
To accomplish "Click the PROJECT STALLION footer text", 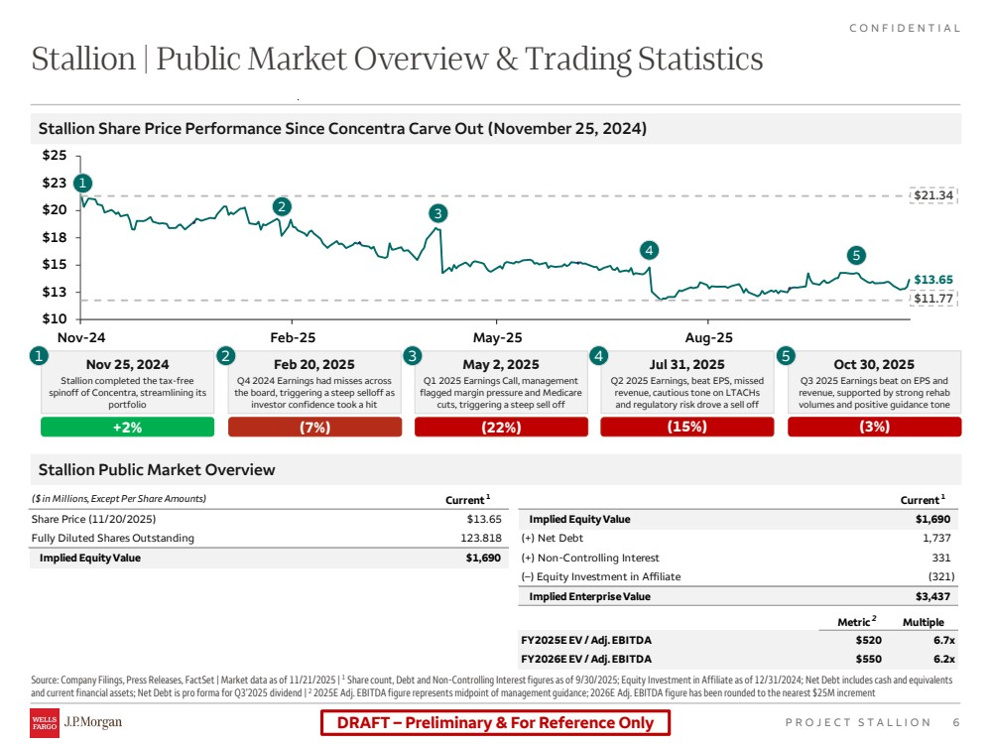I will pos(858,722).
